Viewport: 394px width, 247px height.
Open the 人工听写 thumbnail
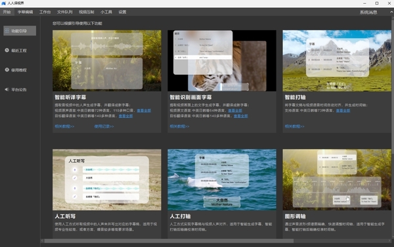[x=107, y=179]
